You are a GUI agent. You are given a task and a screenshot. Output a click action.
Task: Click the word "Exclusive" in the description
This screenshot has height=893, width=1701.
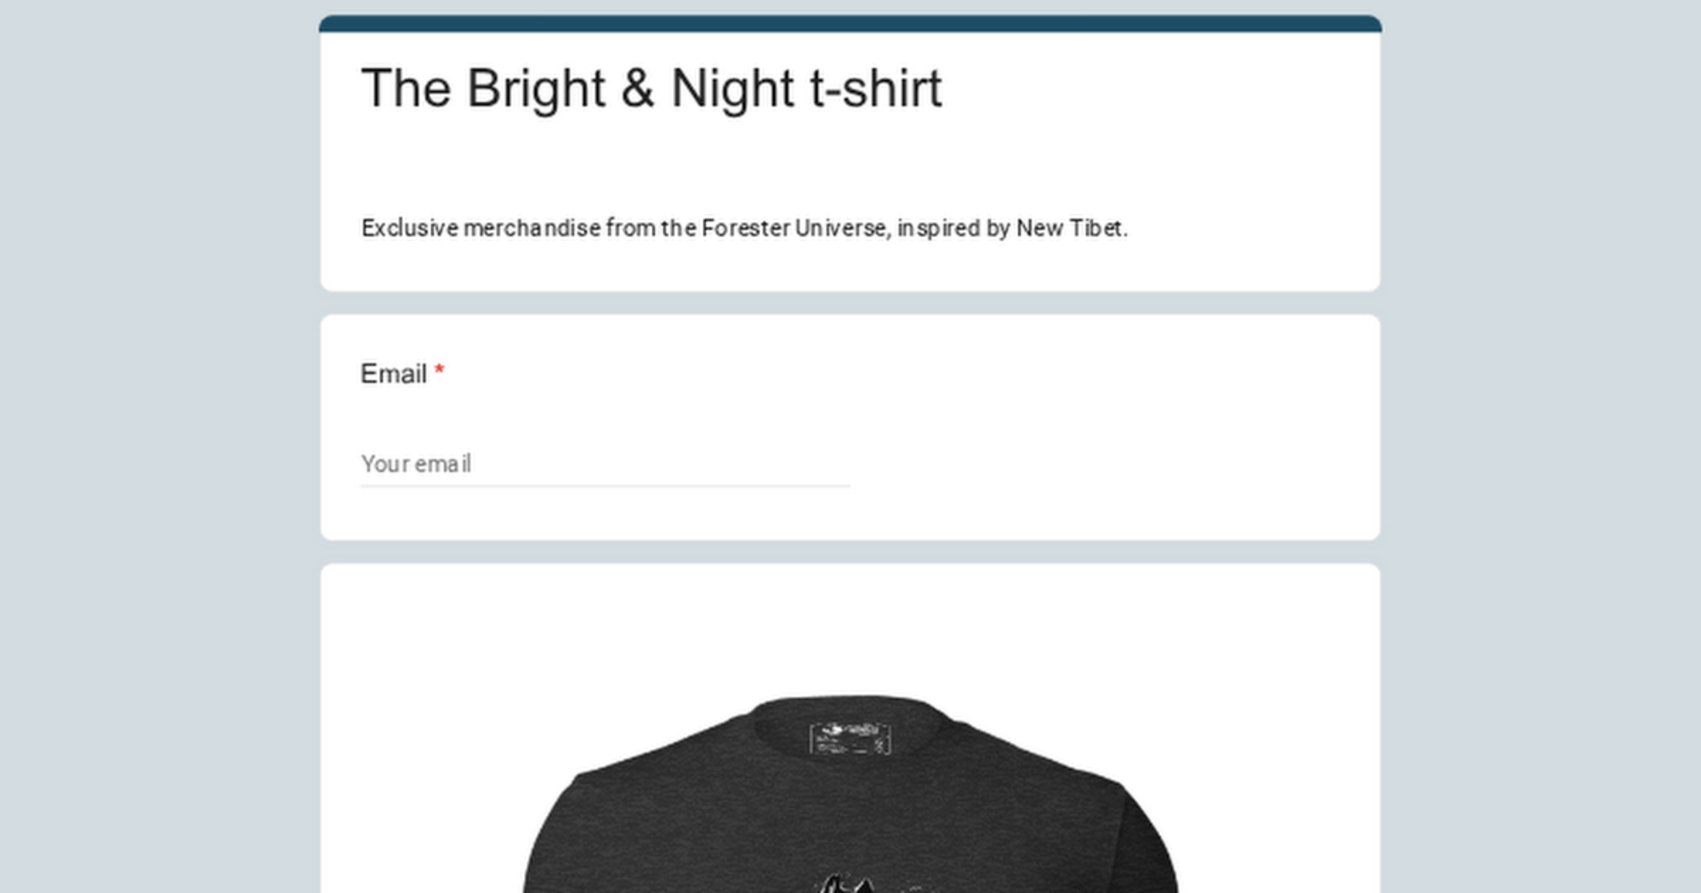pyautogui.click(x=410, y=228)
